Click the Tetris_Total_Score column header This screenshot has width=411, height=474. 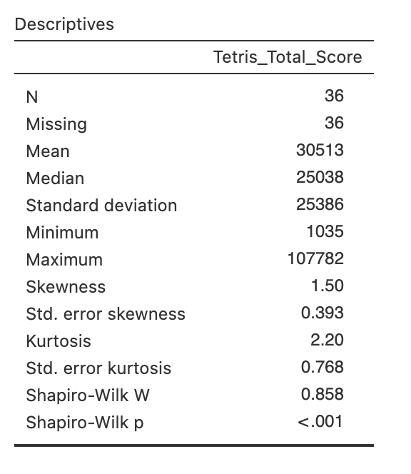tap(288, 57)
